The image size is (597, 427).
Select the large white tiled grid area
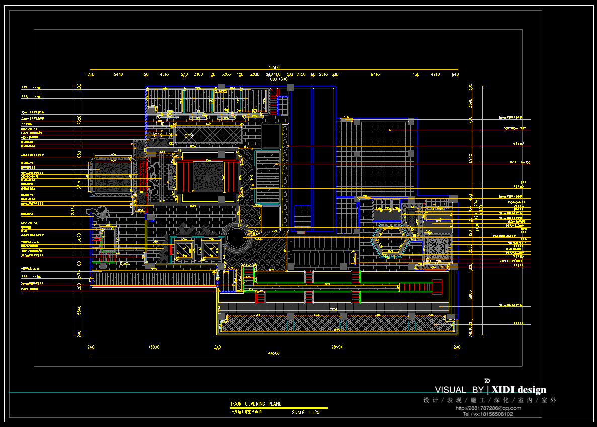tap(376, 157)
